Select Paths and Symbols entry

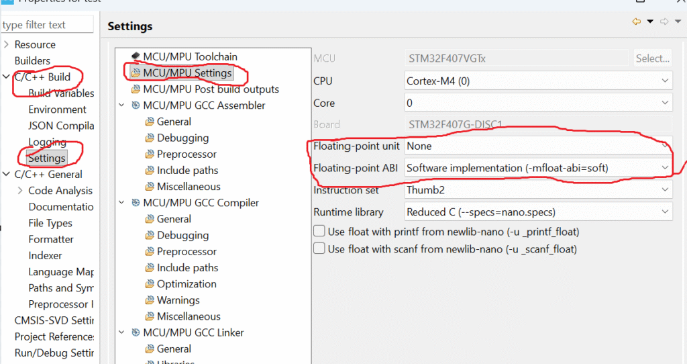pyautogui.click(x=61, y=287)
